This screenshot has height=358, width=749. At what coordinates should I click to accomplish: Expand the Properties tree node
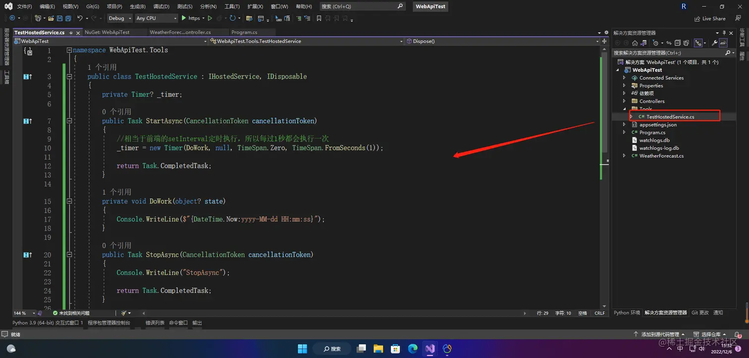[x=624, y=86]
